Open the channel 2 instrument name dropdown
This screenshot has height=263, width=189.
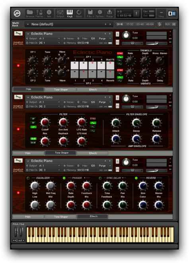[x=28, y=97]
